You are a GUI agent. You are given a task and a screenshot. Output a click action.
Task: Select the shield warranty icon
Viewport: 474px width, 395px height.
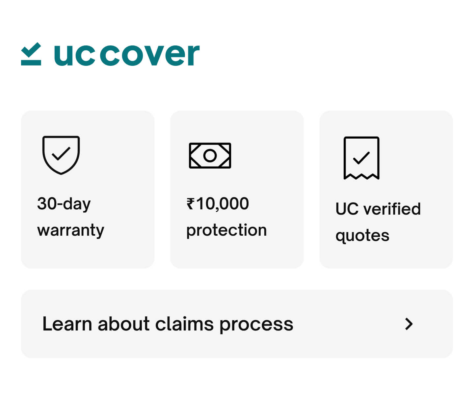point(61,155)
